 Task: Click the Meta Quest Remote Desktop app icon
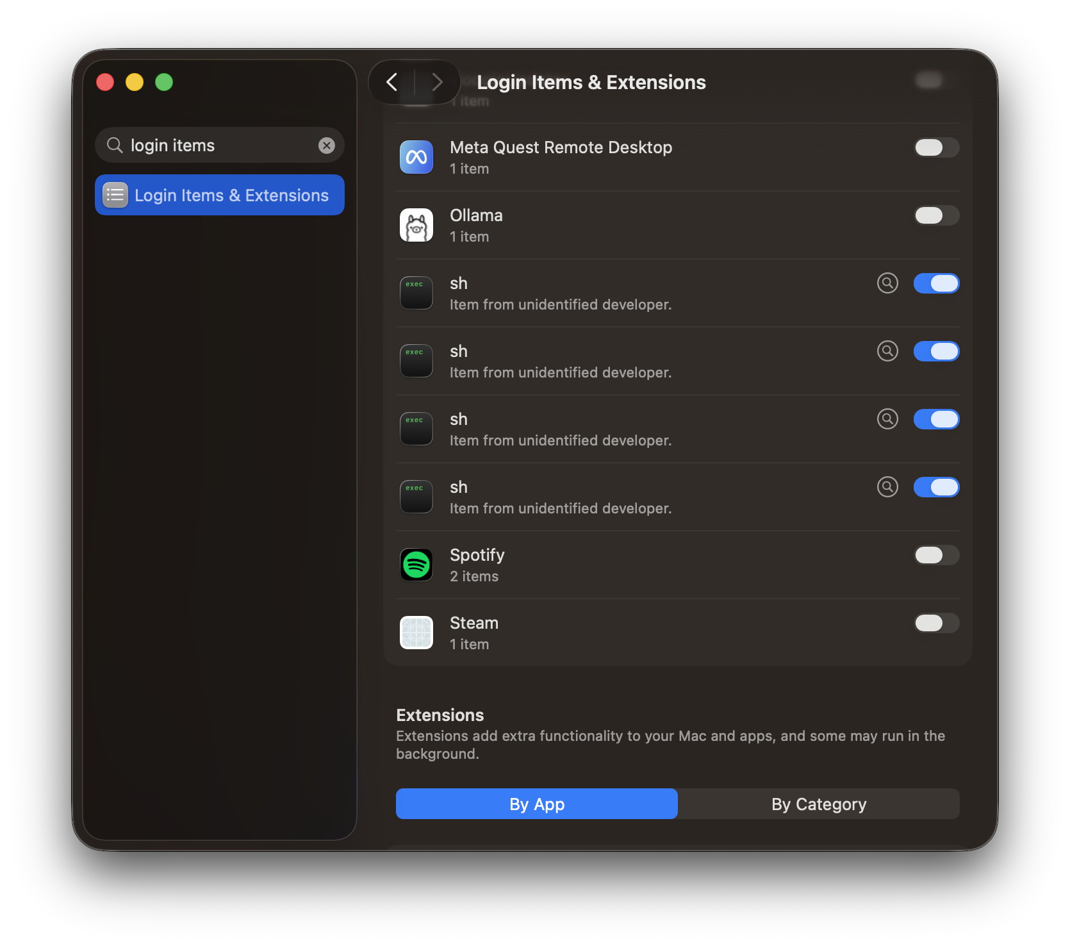(416, 157)
